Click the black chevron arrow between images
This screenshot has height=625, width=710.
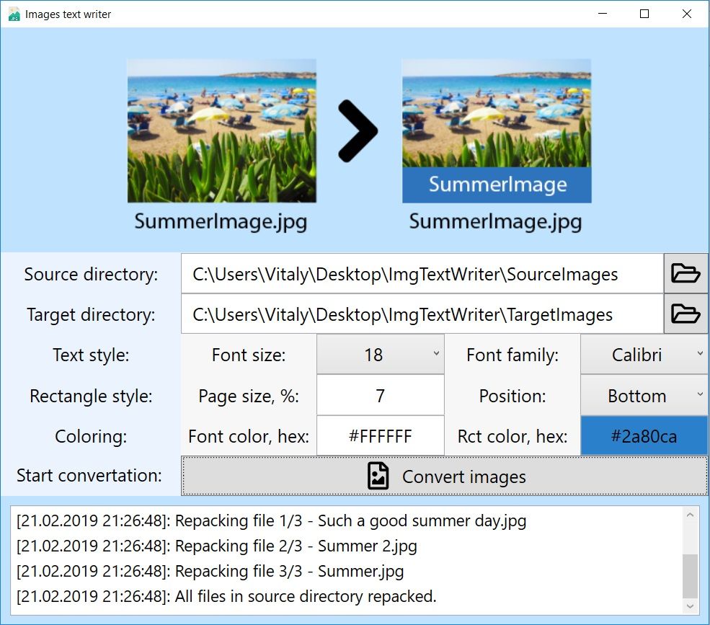358,131
